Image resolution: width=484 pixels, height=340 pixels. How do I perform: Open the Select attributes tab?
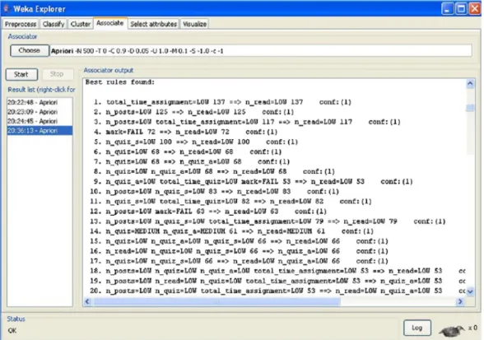tap(153, 24)
